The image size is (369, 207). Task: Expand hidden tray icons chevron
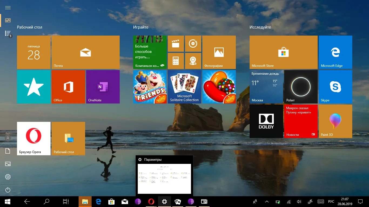click(x=267, y=202)
